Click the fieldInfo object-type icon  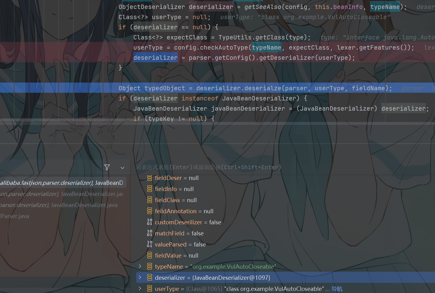pyautogui.click(x=150, y=189)
